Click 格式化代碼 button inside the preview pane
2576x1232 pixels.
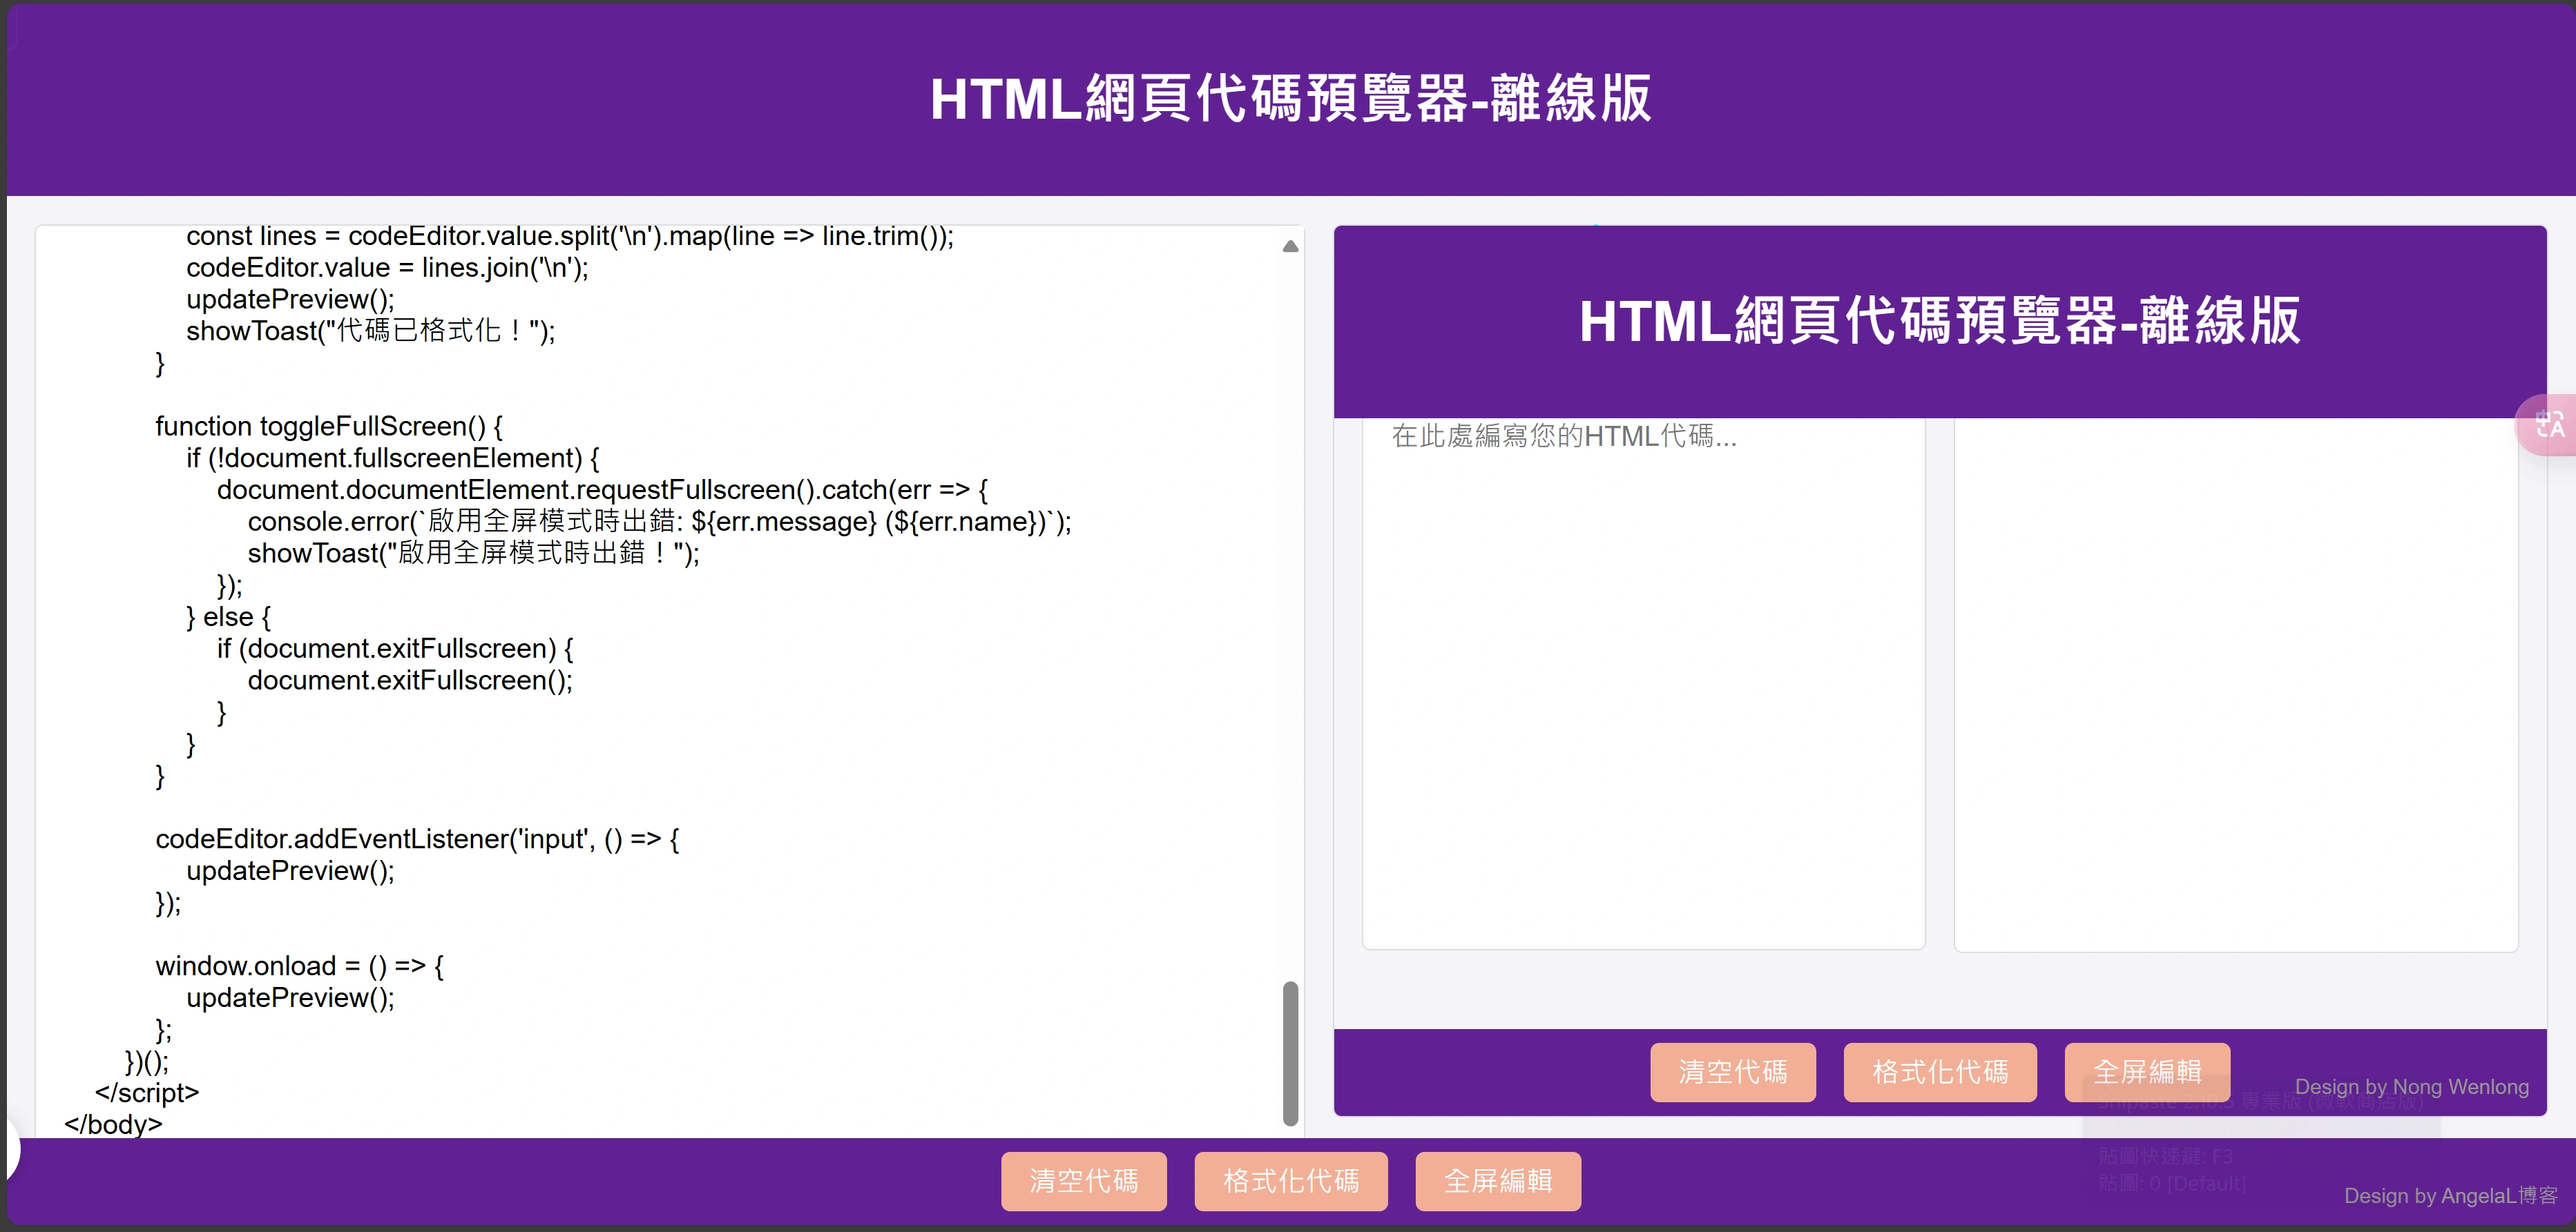(x=1940, y=1072)
